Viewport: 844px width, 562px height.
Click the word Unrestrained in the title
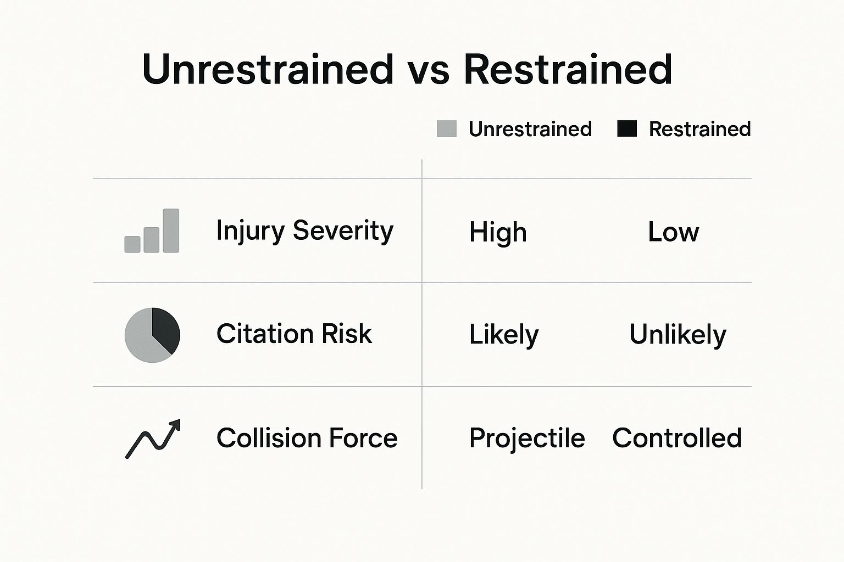(268, 70)
